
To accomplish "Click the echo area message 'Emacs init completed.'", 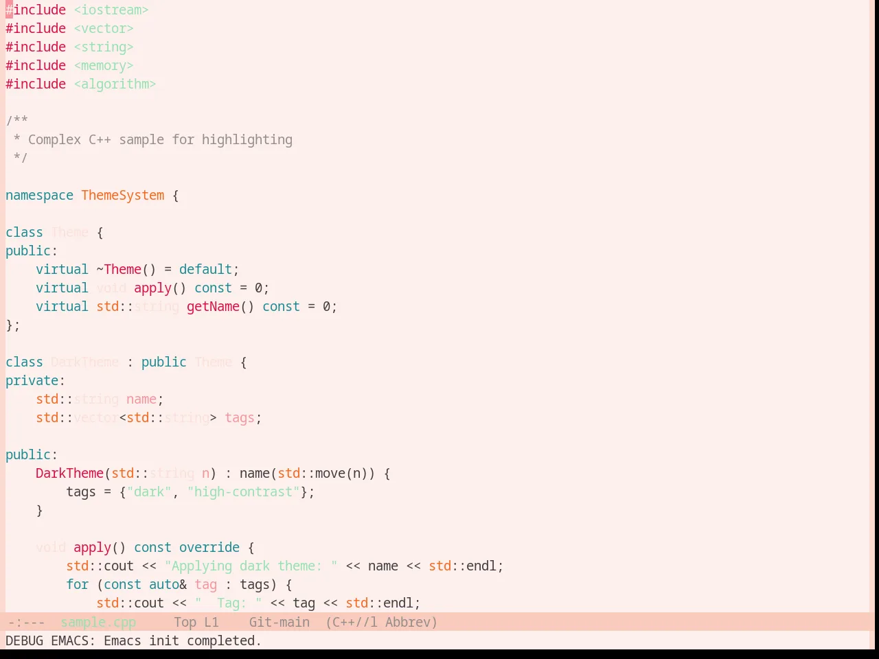I will click(x=183, y=640).
